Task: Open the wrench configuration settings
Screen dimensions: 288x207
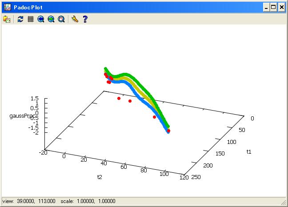Action: [x=75, y=19]
